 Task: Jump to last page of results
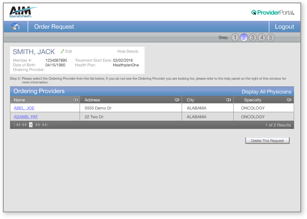[45, 125]
